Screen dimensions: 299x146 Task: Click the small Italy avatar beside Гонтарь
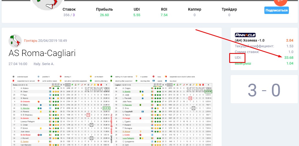(x=15, y=41)
